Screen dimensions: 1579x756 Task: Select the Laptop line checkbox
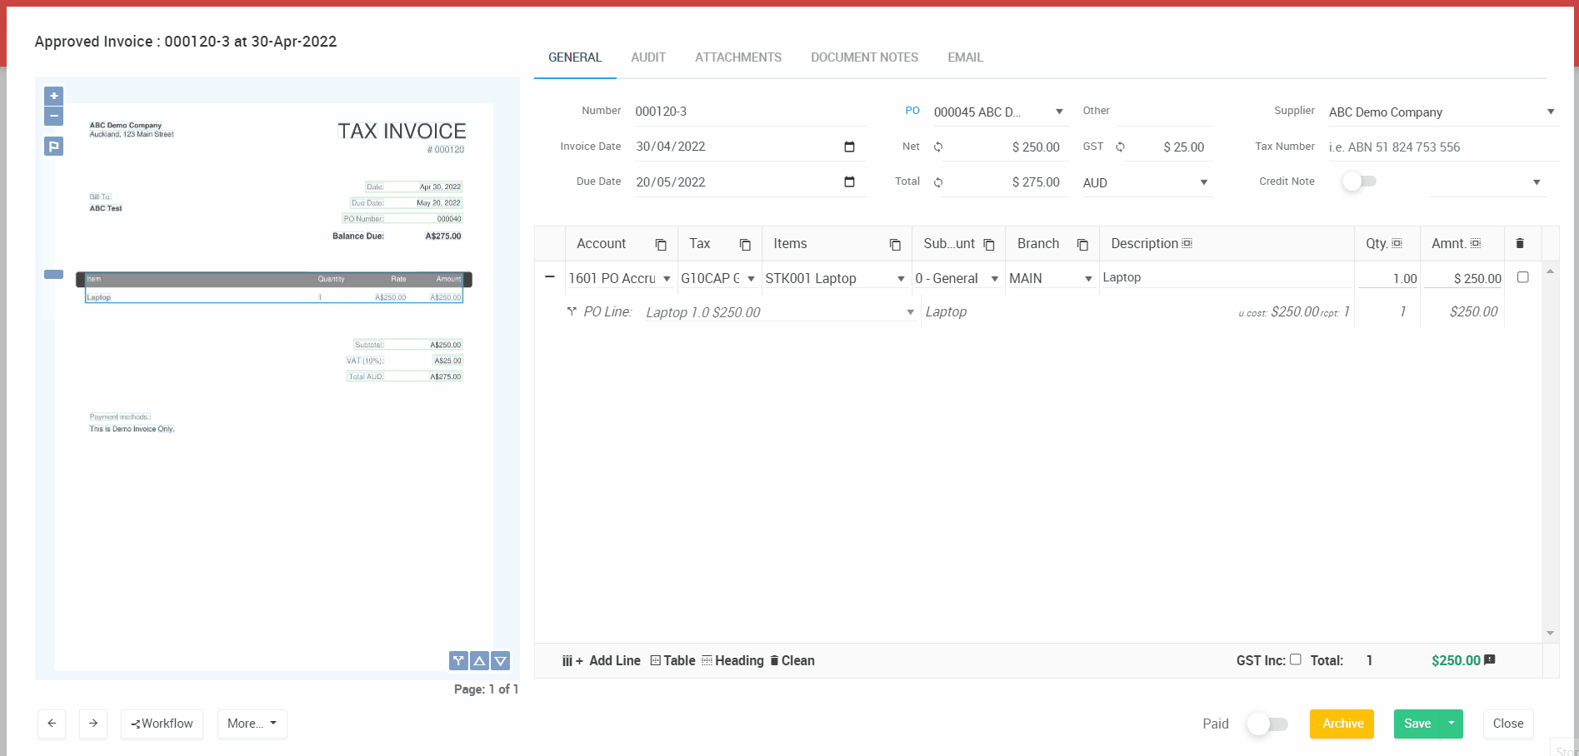pyautogui.click(x=1523, y=277)
